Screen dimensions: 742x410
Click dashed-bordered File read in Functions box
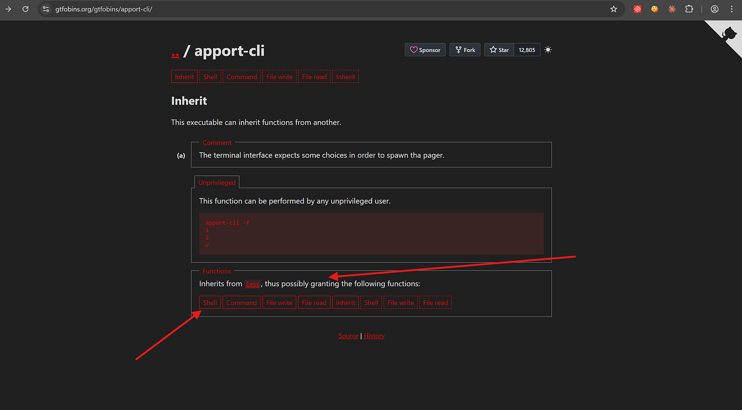click(x=436, y=303)
